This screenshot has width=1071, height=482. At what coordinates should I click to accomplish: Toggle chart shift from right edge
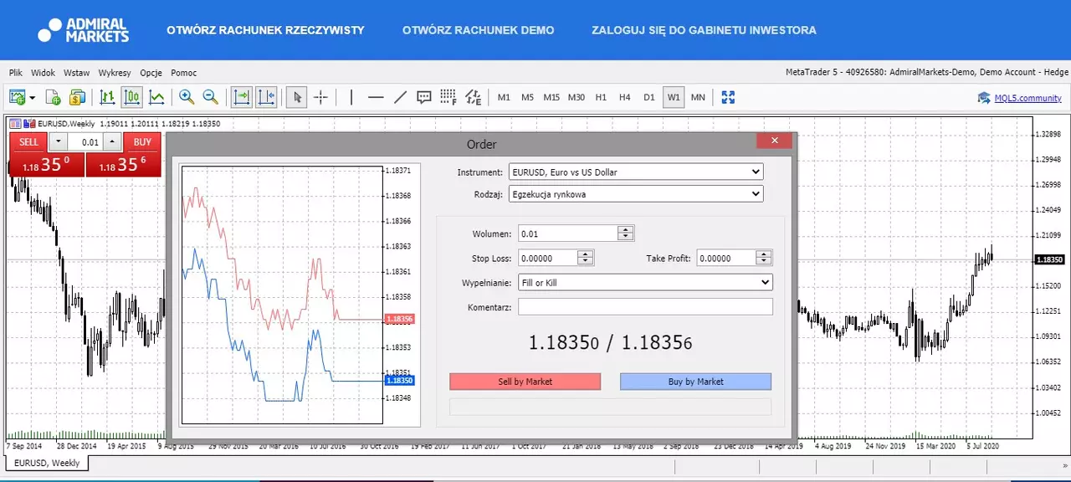[x=266, y=97]
